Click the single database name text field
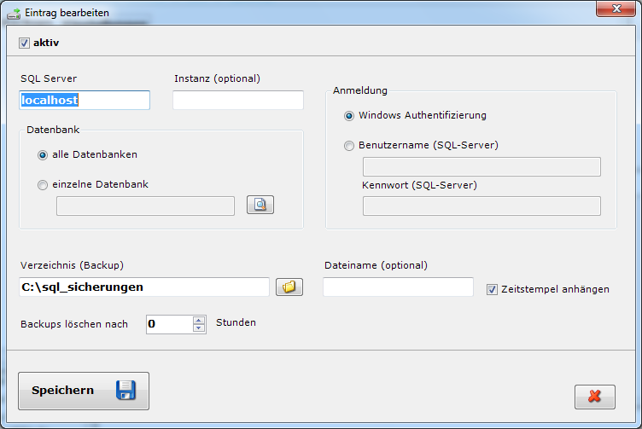The width and height of the screenshot is (642, 429). (x=145, y=206)
